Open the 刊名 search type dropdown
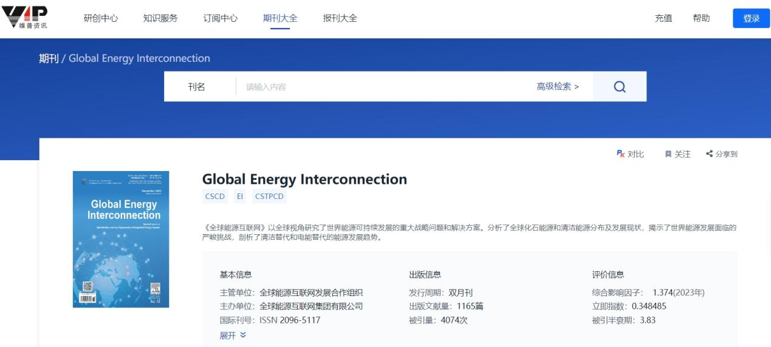This screenshot has height=347, width=771. tap(197, 87)
